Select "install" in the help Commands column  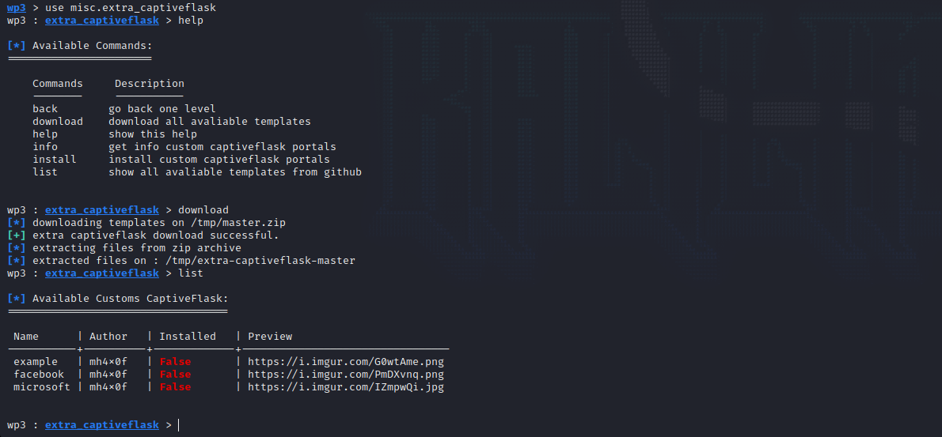[x=55, y=160]
